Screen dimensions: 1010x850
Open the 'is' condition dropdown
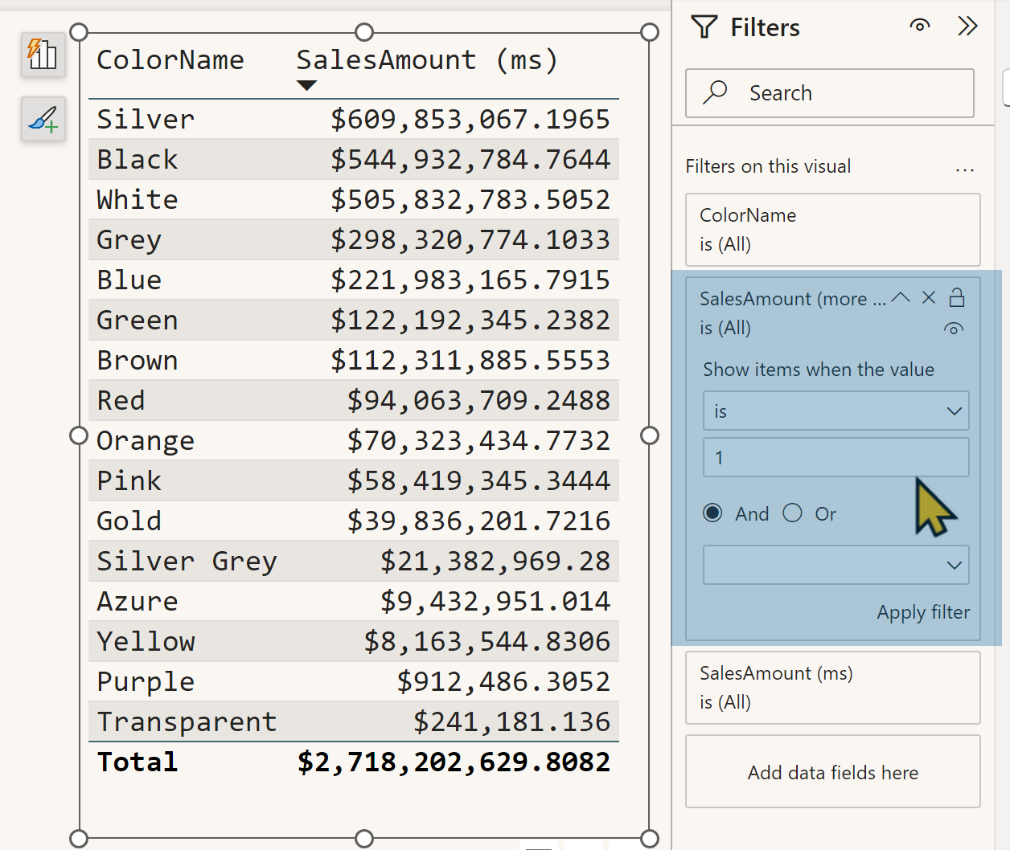pyautogui.click(x=836, y=411)
